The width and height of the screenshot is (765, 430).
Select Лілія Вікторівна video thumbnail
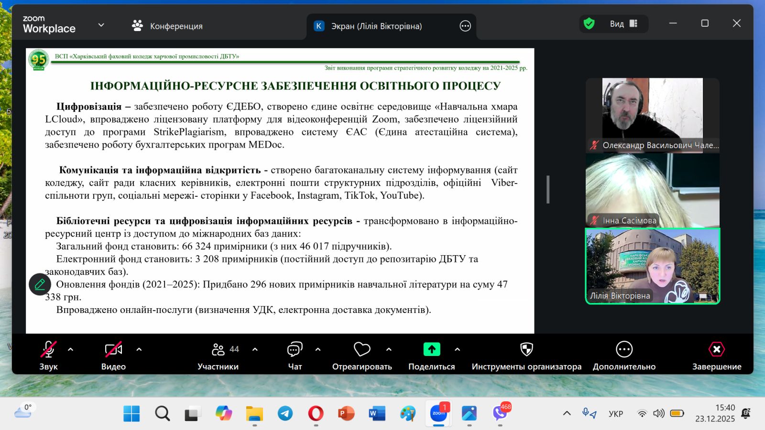tap(652, 266)
